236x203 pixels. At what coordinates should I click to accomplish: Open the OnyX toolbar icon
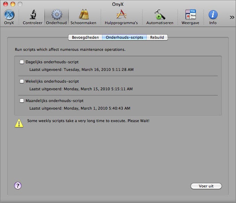(9, 15)
